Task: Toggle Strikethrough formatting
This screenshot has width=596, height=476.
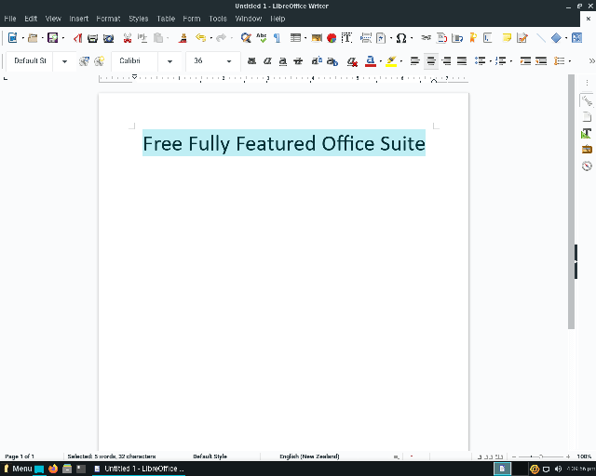Action: pyautogui.click(x=298, y=61)
